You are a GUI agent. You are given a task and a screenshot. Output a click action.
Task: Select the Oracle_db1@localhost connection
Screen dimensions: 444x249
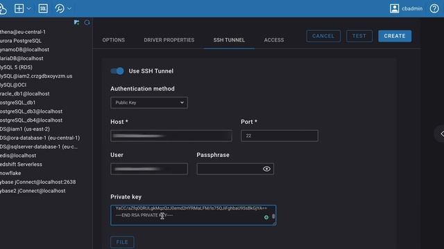pyautogui.click(x=25, y=94)
